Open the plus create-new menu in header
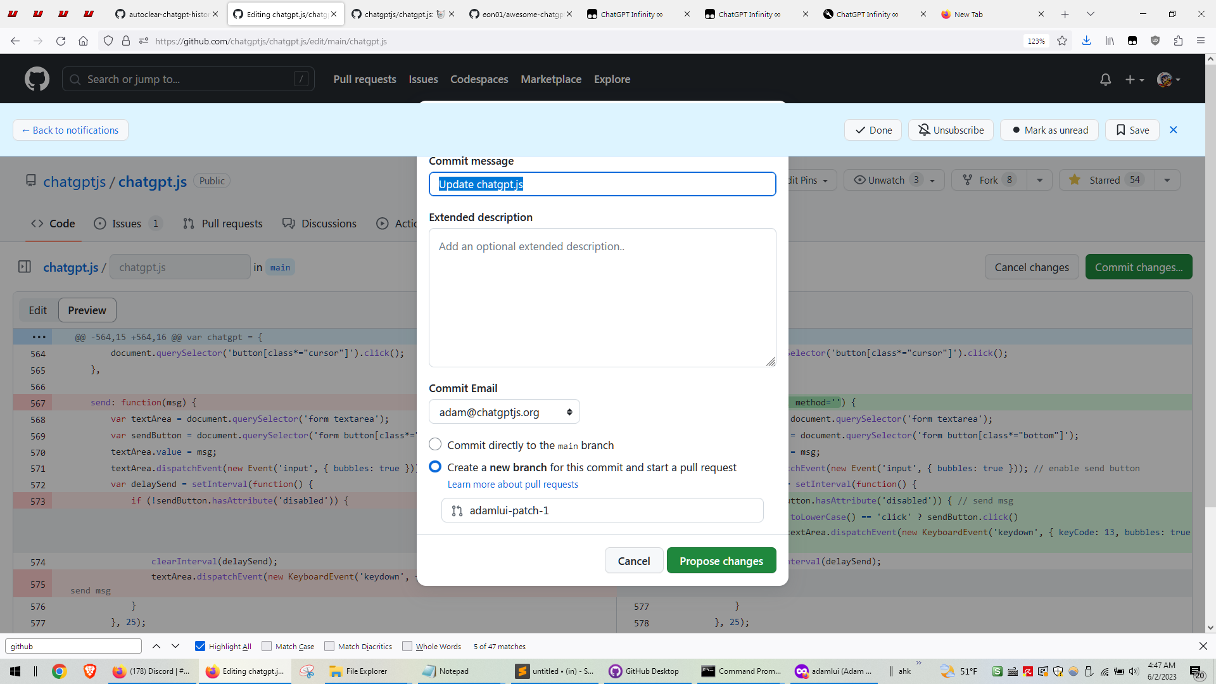Screen dimensions: 1216x684 pos(1134,79)
